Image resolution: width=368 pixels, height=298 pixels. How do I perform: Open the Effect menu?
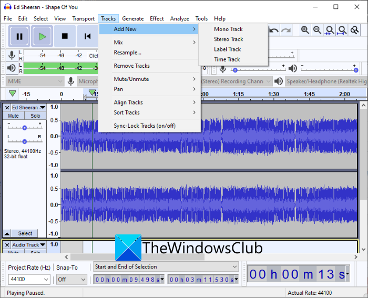(x=157, y=18)
